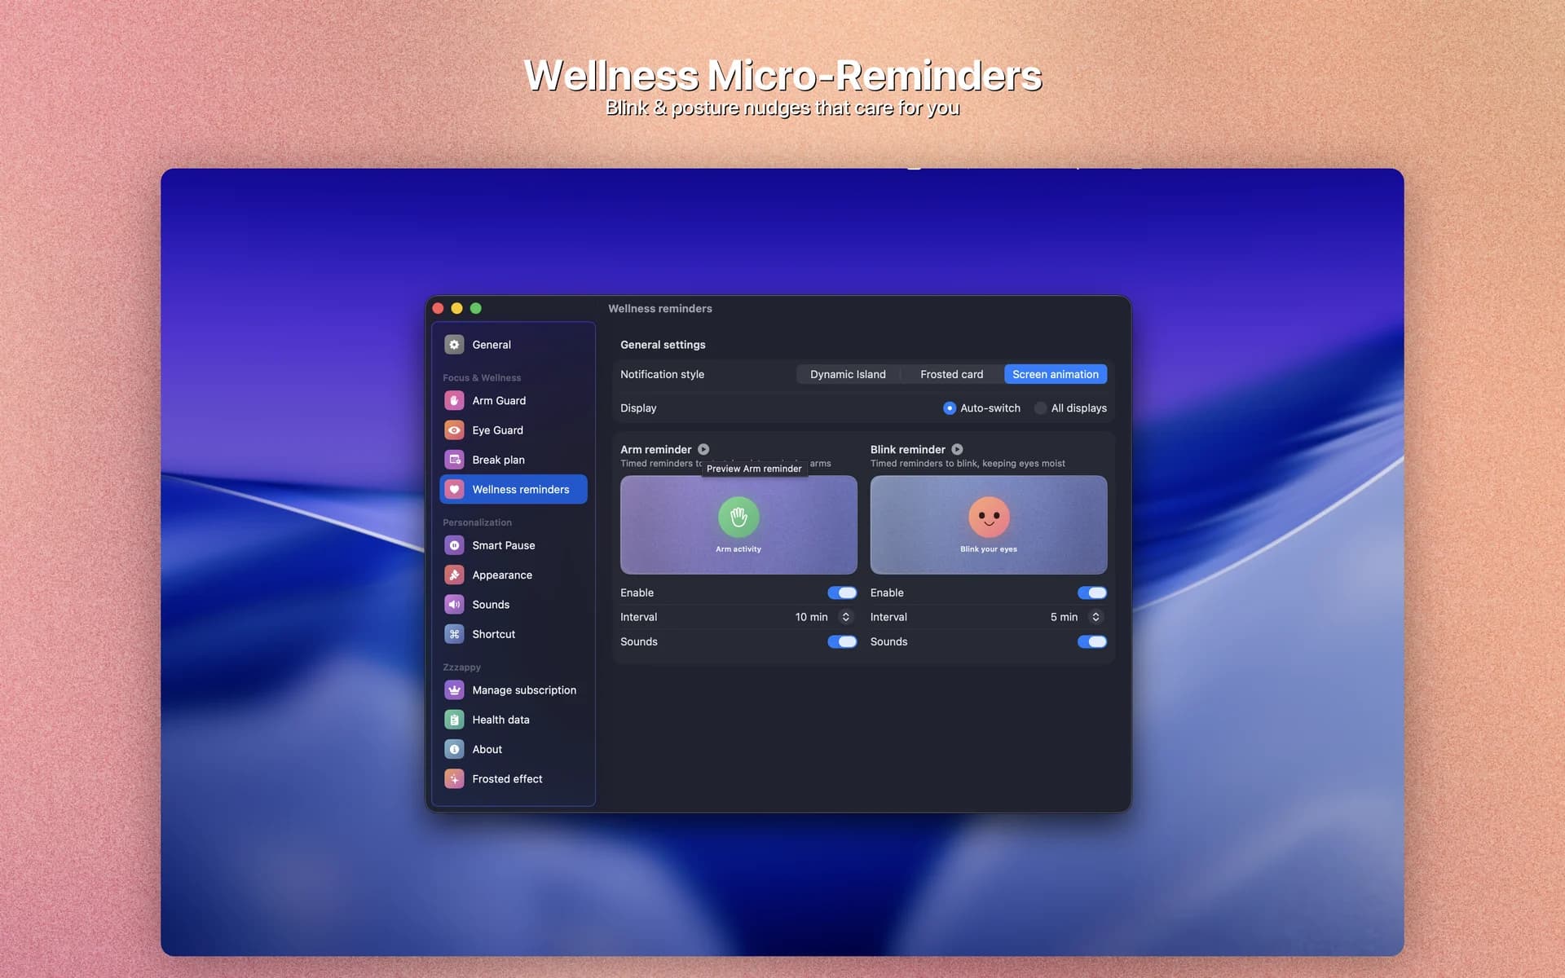The width and height of the screenshot is (1565, 978).
Task: Go to the About page
Action: (487, 749)
